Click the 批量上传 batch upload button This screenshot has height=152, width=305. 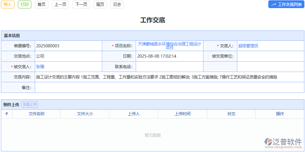click(30, 104)
